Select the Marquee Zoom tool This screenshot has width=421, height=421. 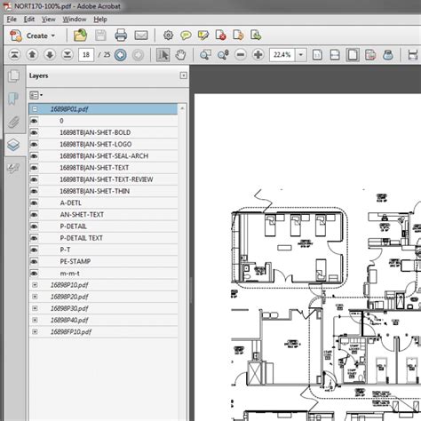tap(205, 55)
